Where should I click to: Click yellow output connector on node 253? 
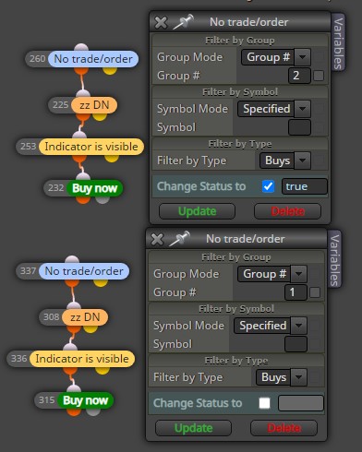(112, 158)
